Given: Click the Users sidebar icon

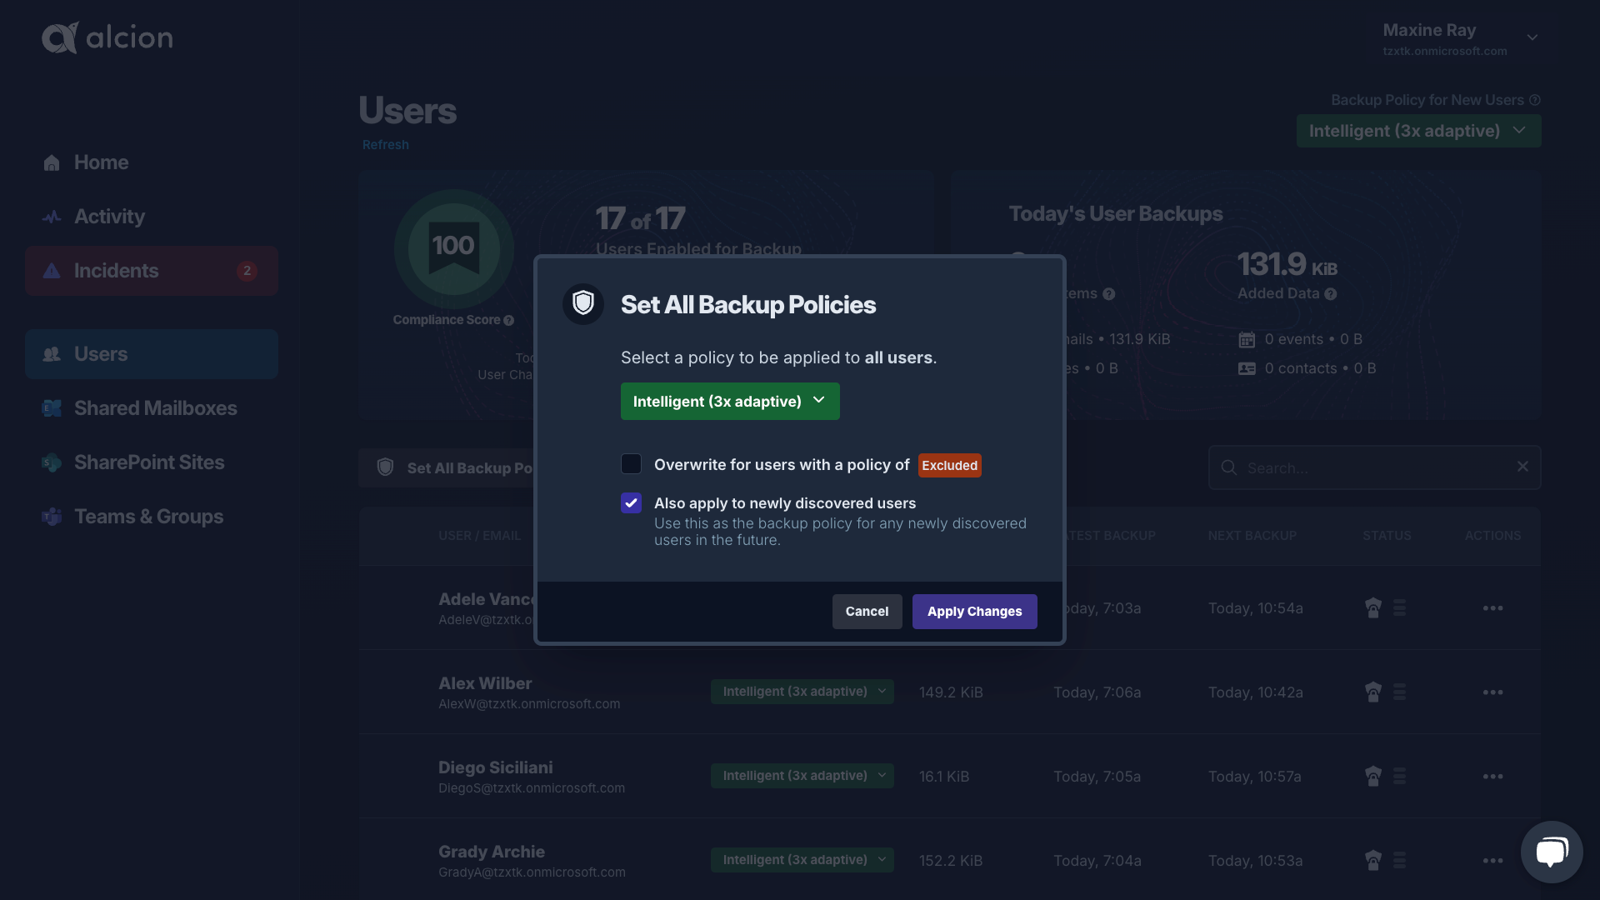Looking at the screenshot, I should pyautogui.click(x=52, y=354).
